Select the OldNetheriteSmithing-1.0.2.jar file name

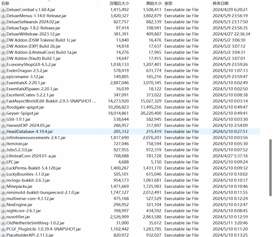click(x=35, y=223)
